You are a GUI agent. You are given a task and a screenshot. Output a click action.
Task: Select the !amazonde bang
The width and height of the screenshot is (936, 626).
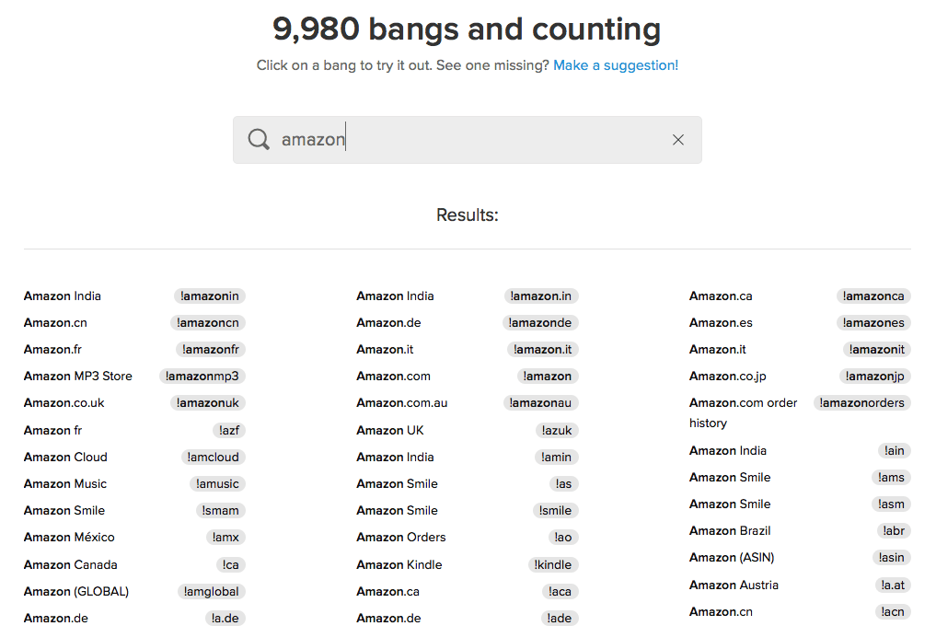pyautogui.click(x=540, y=322)
